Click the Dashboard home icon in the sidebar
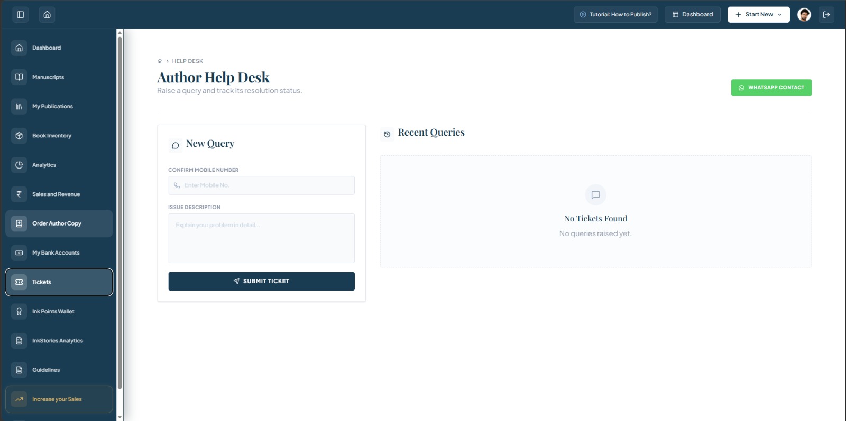846x421 pixels. [x=19, y=48]
